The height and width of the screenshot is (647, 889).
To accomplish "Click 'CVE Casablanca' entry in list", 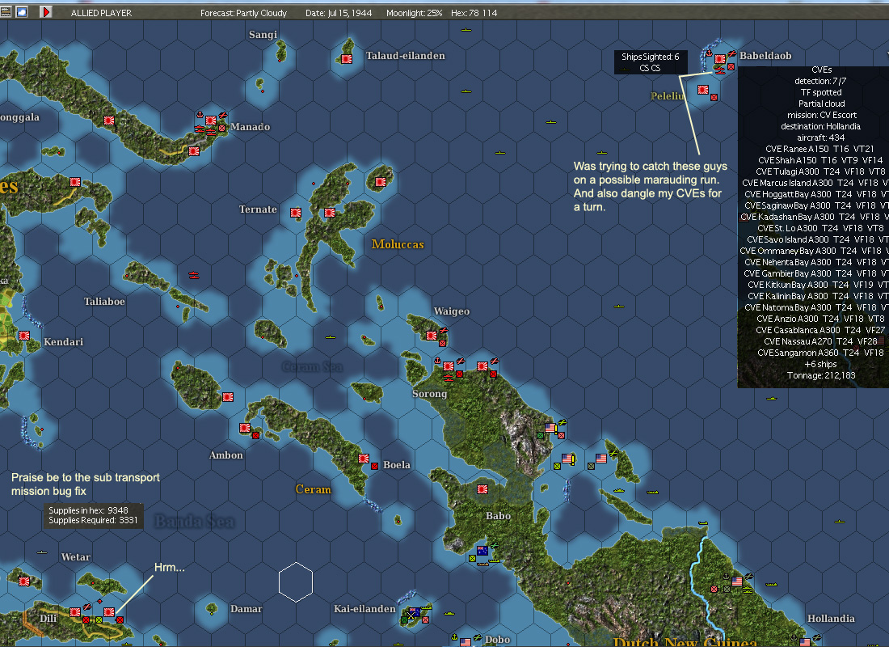I will [820, 330].
